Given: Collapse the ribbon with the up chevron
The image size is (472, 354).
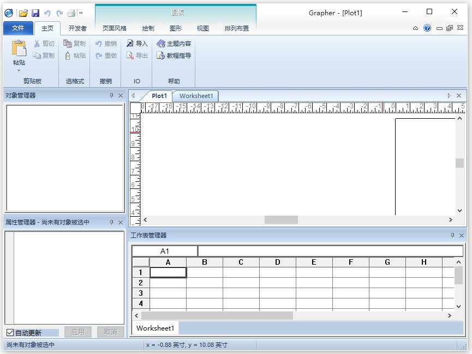Looking at the screenshot, I should tap(415, 28).
